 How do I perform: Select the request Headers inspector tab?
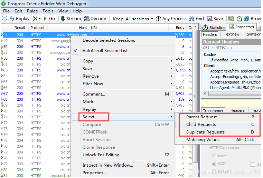[210, 34]
